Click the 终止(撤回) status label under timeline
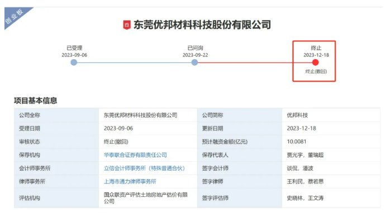This screenshot has width=386, height=213. pos(316,71)
